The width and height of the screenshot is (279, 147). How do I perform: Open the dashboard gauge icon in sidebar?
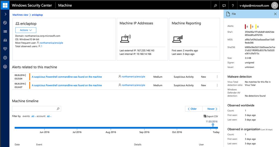coord(5,23)
